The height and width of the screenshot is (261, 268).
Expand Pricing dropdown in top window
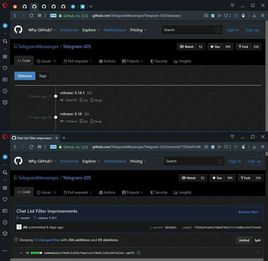[138, 30]
